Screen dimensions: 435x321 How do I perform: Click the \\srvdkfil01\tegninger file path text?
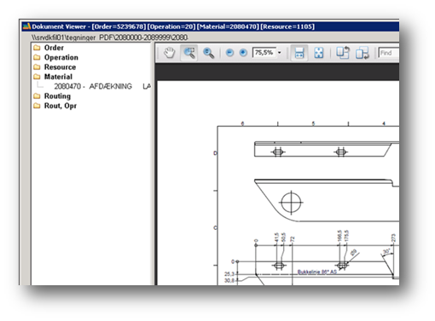coord(109,37)
